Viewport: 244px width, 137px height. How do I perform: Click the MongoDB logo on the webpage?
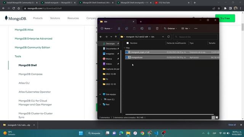point(16,18)
